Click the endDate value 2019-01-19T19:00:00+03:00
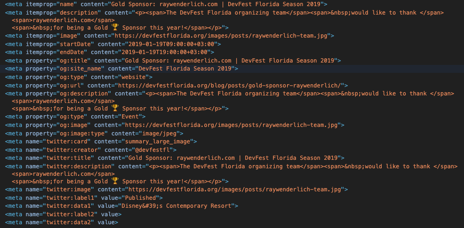 [x=165, y=52]
